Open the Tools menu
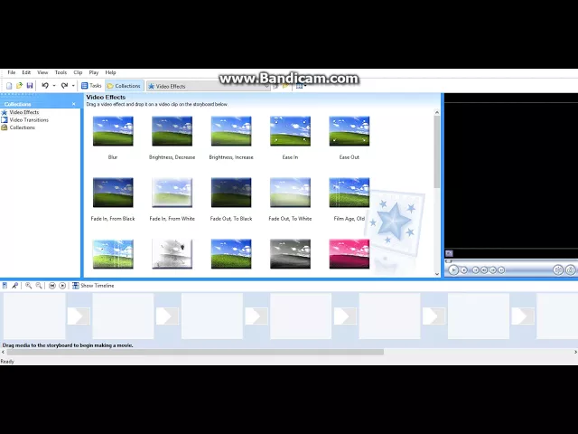Screen dimensions: 578x434 tap(61, 72)
